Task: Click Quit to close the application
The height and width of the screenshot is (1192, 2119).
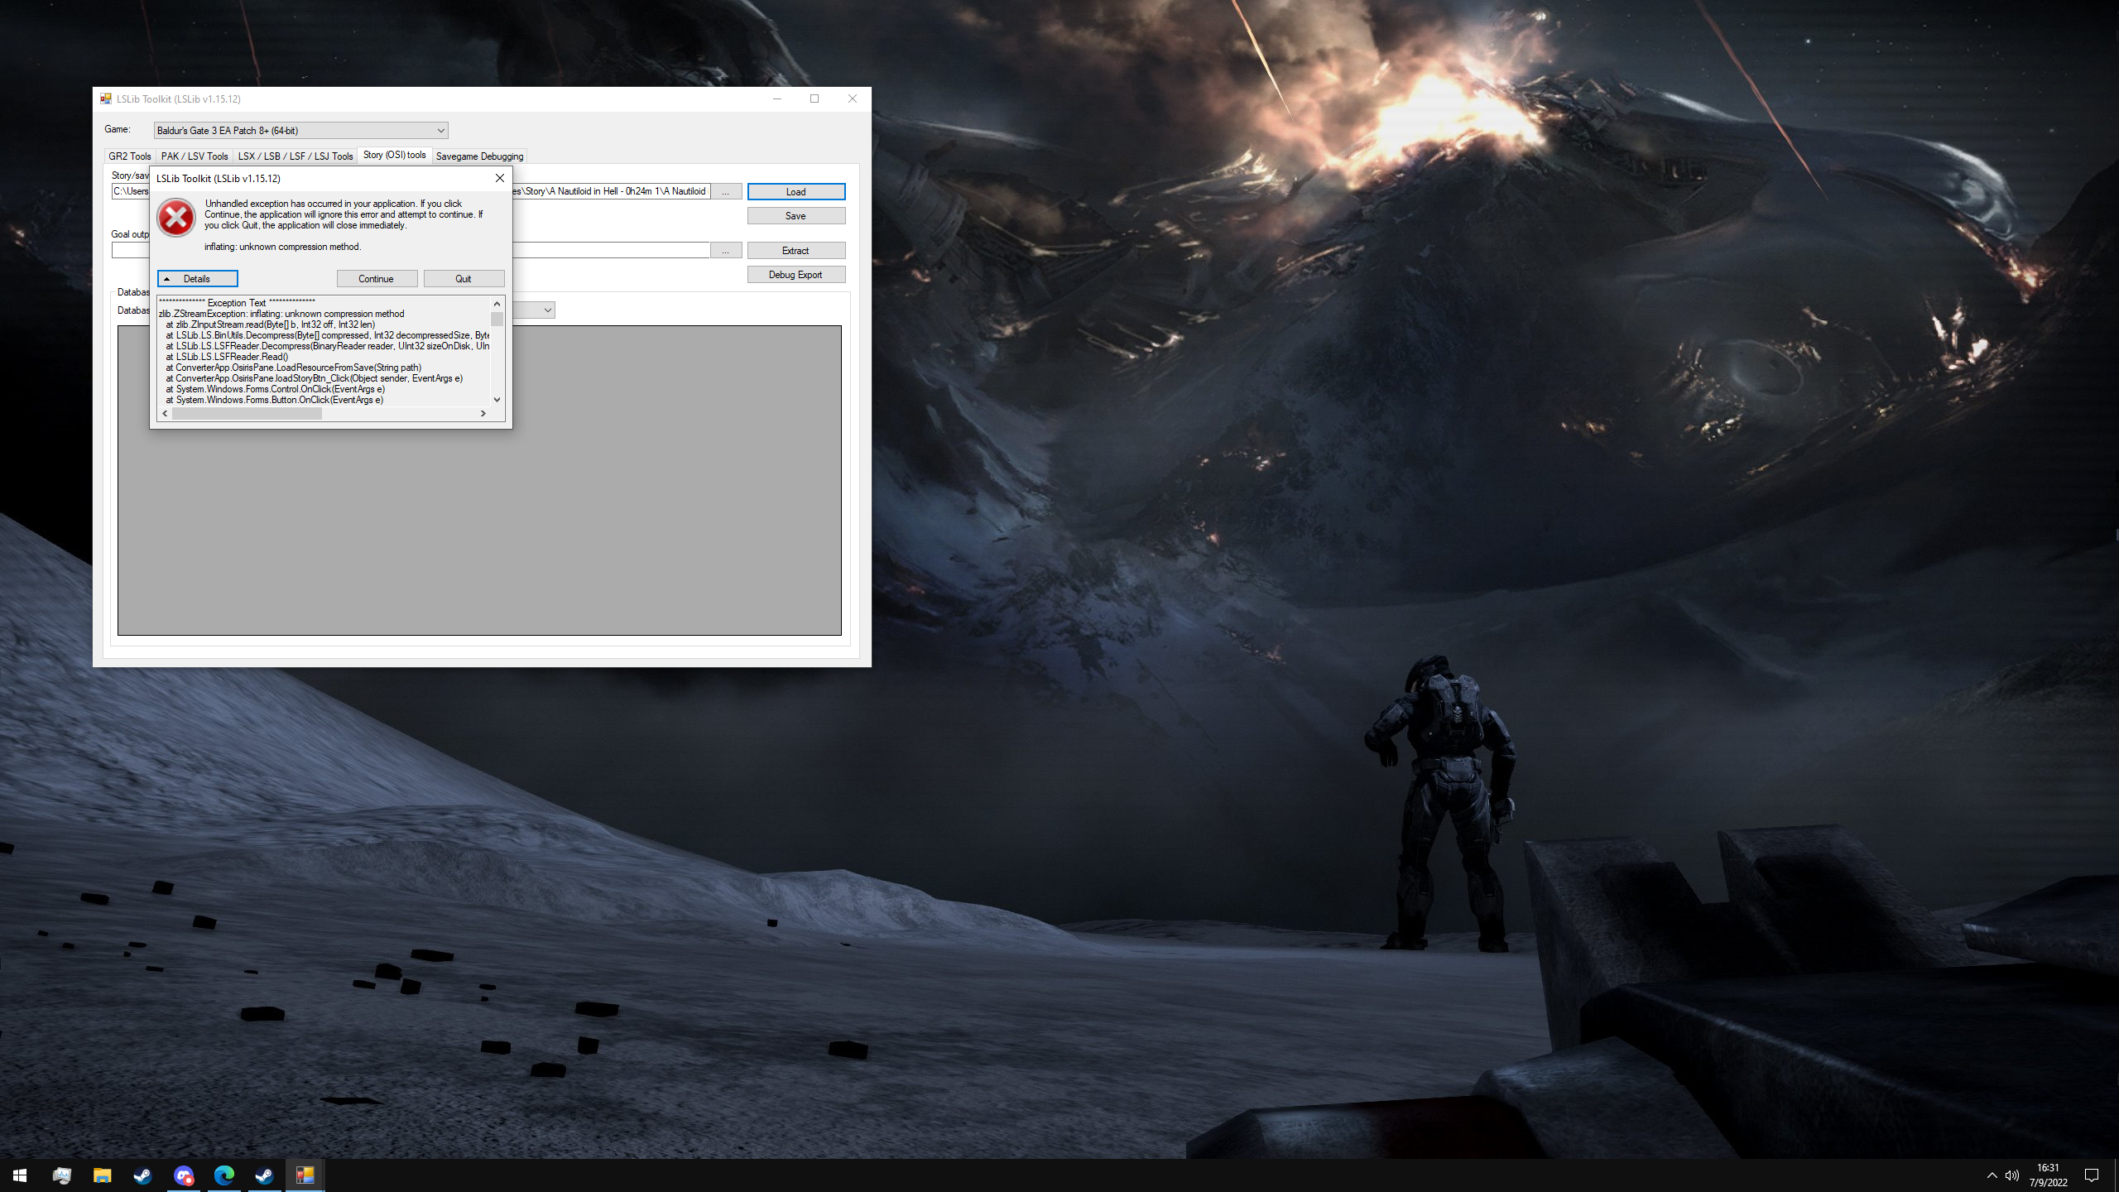Action: [x=464, y=279]
